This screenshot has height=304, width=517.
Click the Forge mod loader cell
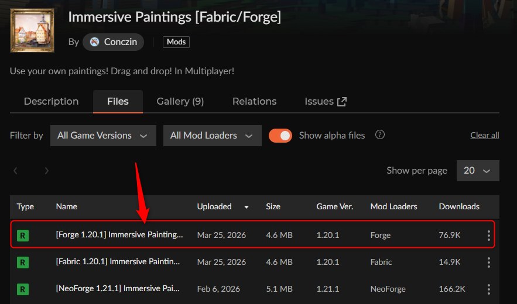coord(381,235)
